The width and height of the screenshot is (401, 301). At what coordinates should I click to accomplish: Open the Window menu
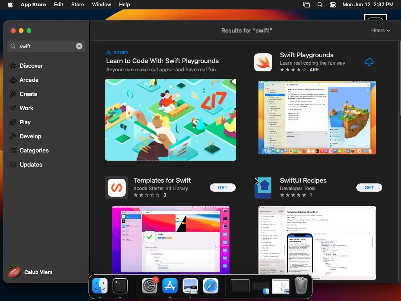coord(101,5)
